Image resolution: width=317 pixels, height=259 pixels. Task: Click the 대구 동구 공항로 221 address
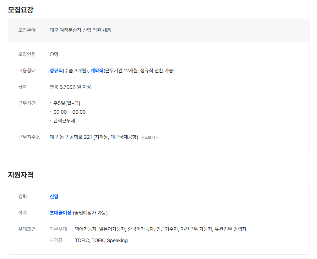coord(94,137)
